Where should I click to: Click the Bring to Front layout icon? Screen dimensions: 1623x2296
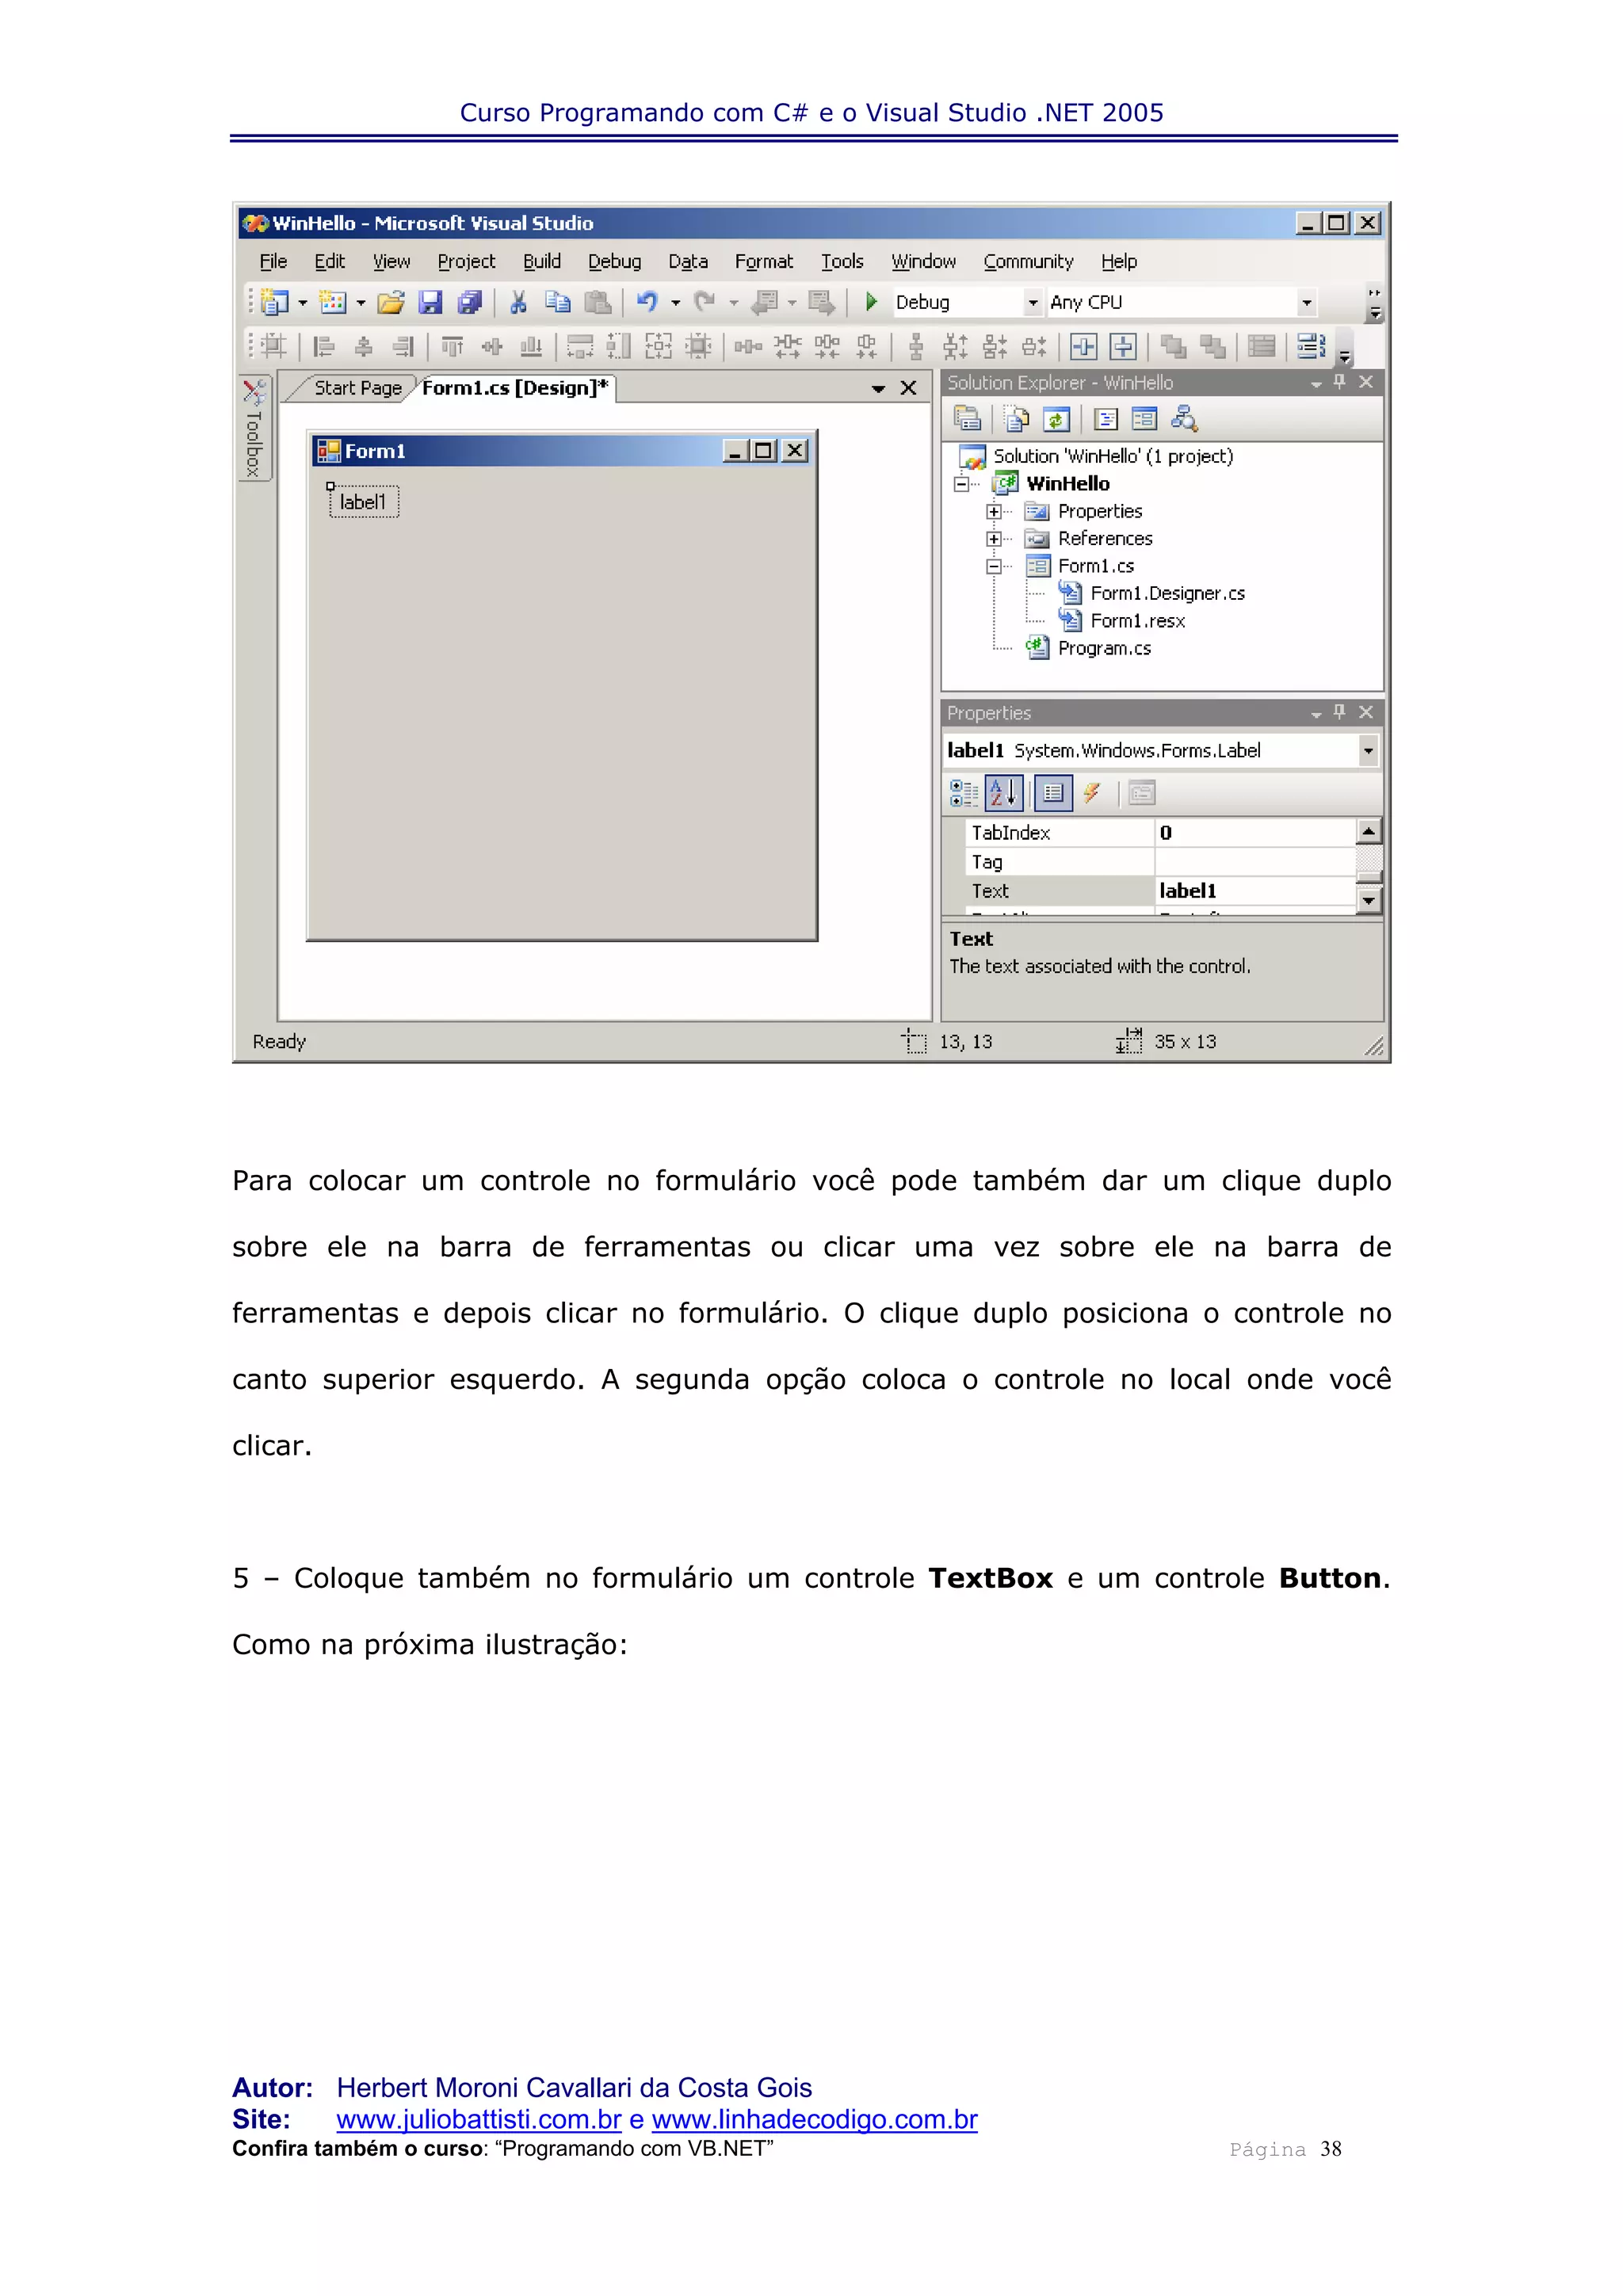pos(1173,347)
